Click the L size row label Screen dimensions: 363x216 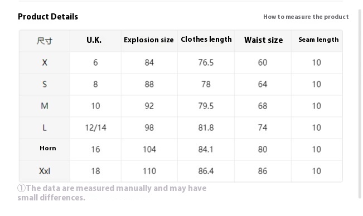pyautogui.click(x=45, y=127)
